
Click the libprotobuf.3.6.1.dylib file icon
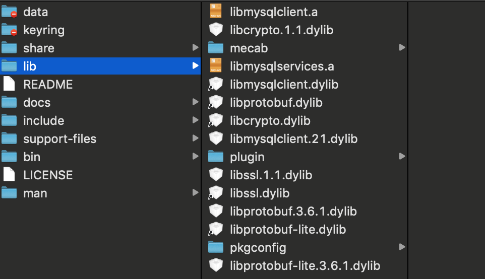(216, 211)
